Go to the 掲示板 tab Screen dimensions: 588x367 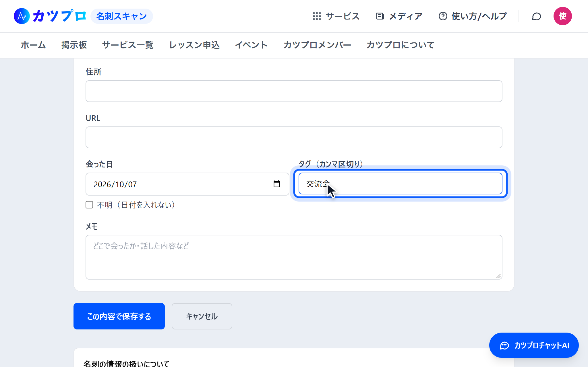coord(74,45)
